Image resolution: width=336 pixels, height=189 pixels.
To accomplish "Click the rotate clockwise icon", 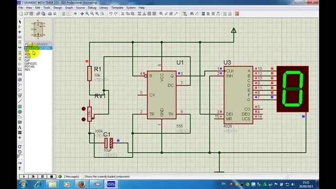I will point(20,146).
